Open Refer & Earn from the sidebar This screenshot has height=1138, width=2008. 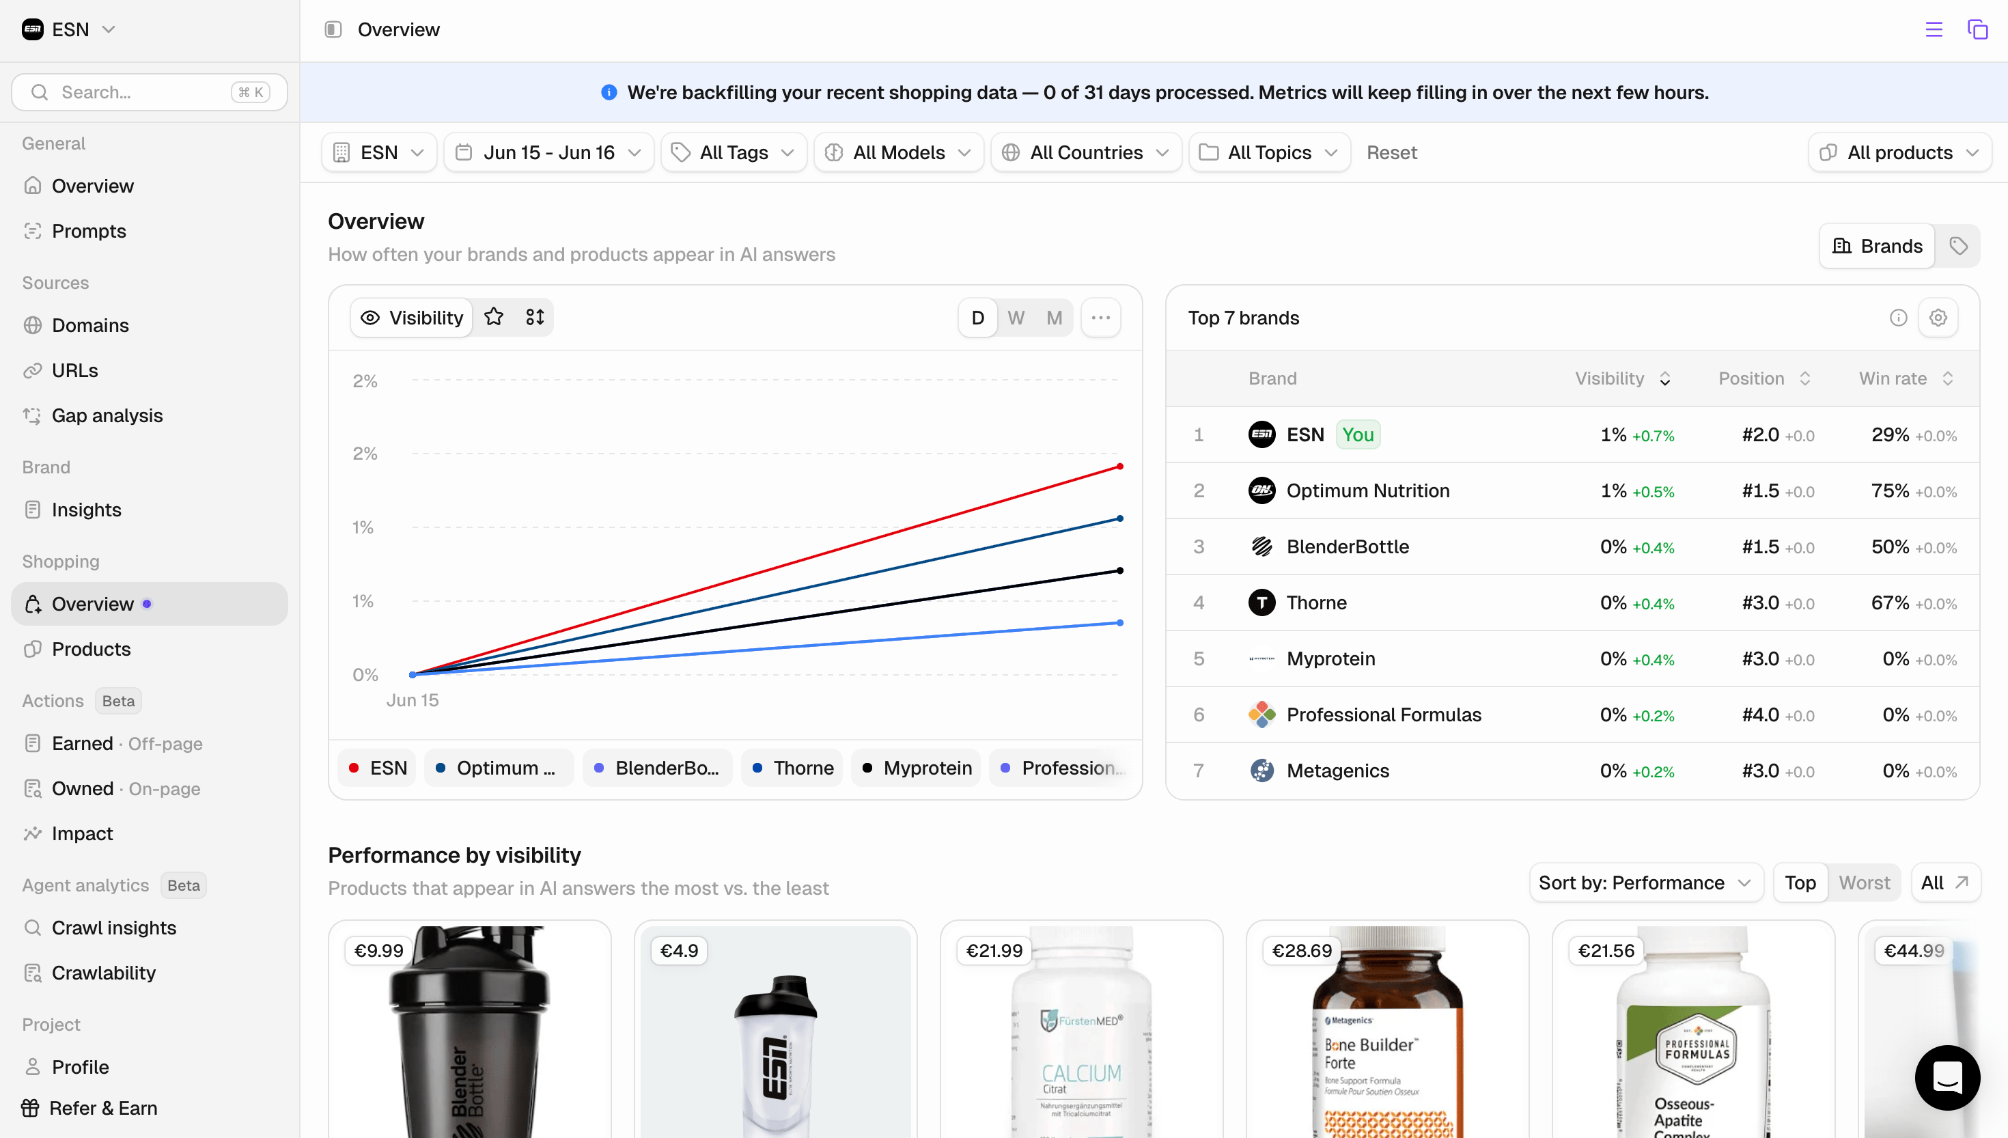[104, 1109]
